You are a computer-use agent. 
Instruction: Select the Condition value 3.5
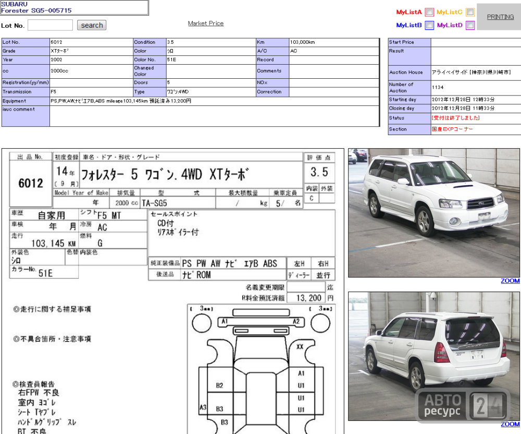pos(170,42)
